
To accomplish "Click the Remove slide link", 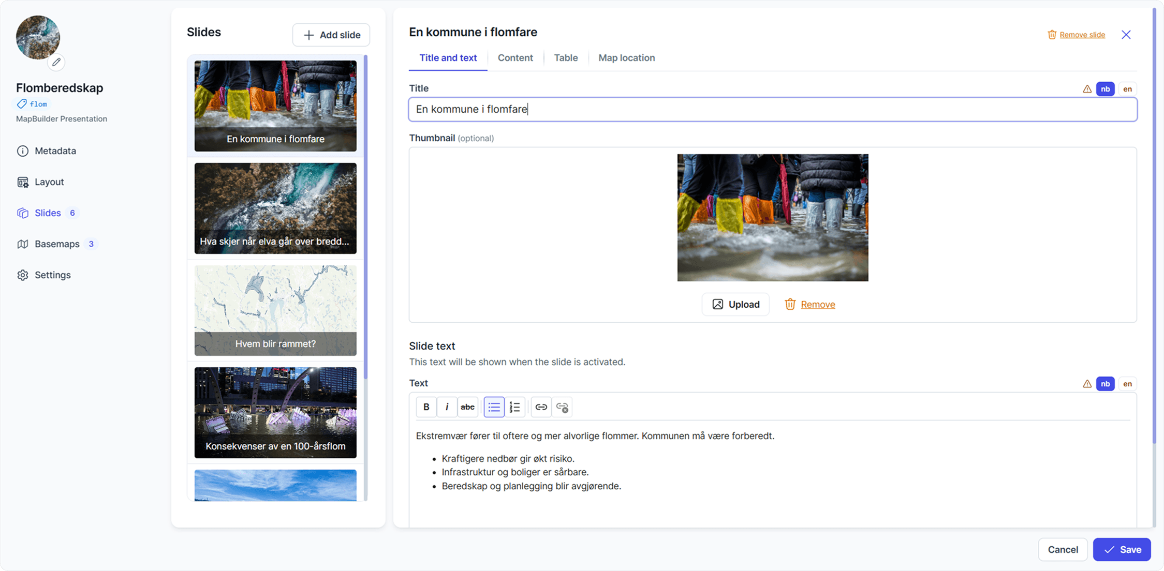I will pyautogui.click(x=1082, y=35).
